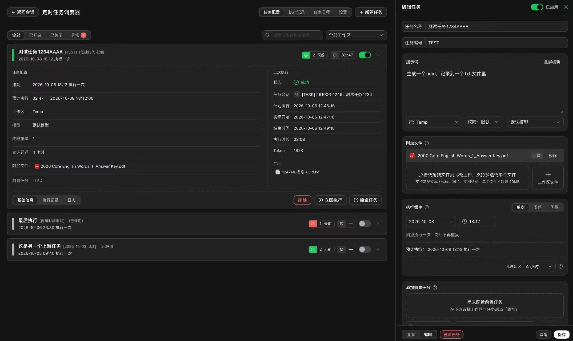
Task: Open the 全部工作区 dropdown
Action: pyautogui.click(x=356, y=35)
